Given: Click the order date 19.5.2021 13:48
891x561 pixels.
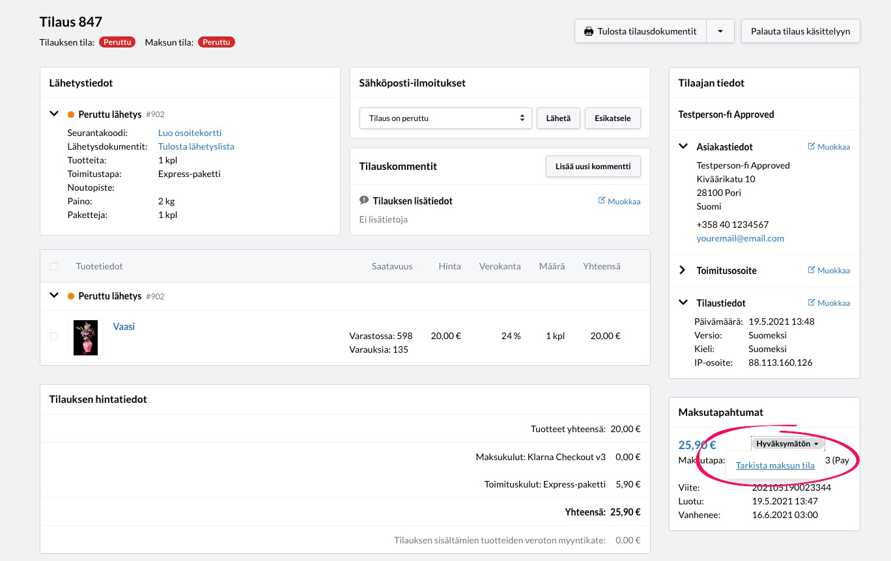Looking at the screenshot, I should click(782, 322).
